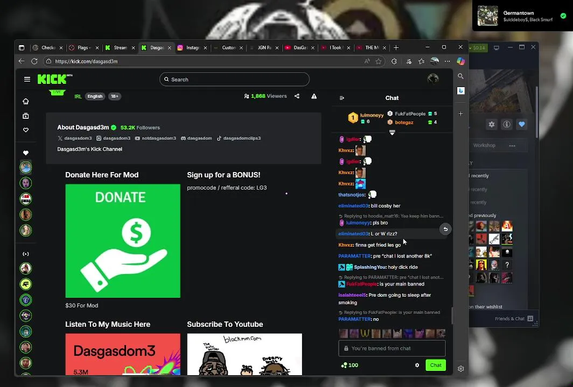The image size is (573, 387).
Task: Click Steam window blue heart favorite icon
Action: coord(521,124)
